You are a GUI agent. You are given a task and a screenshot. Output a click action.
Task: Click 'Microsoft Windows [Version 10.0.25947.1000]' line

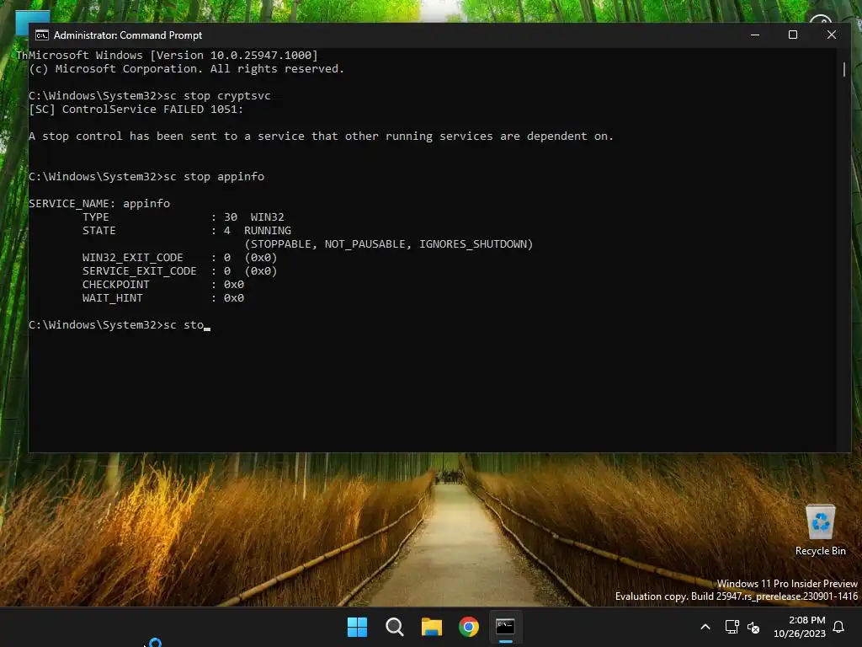(x=173, y=55)
